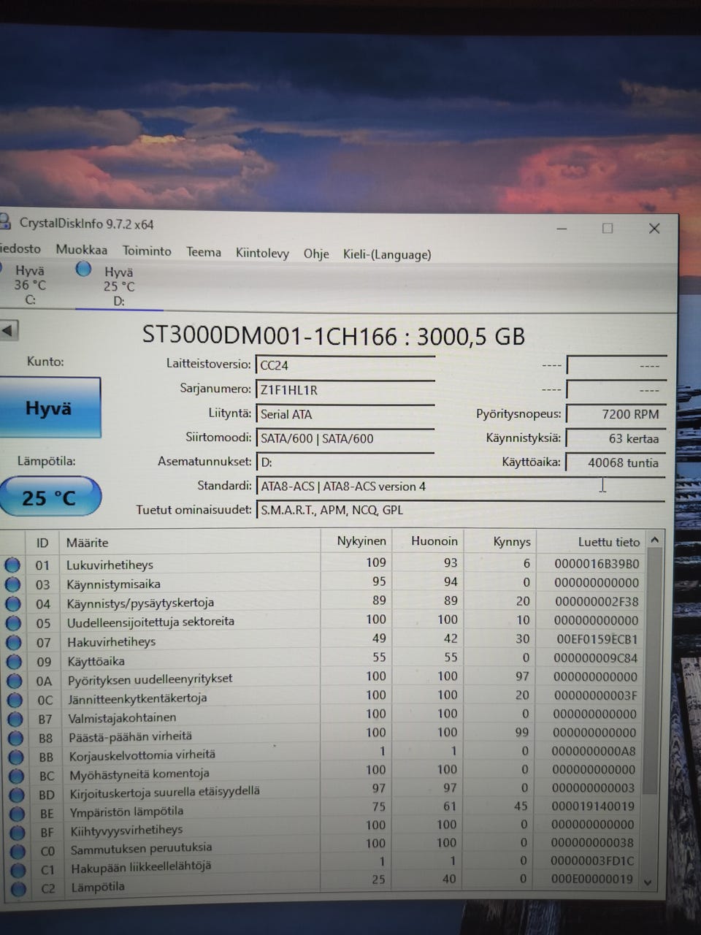The width and height of the screenshot is (701, 935).
Task: Click status orb for Ympäristön lämpötila row
Action: (17, 814)
